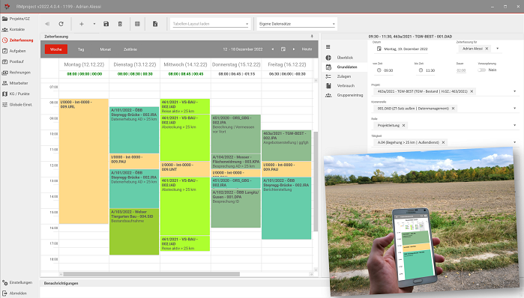Clear the Projektleitung role tag

pos(403,126)
